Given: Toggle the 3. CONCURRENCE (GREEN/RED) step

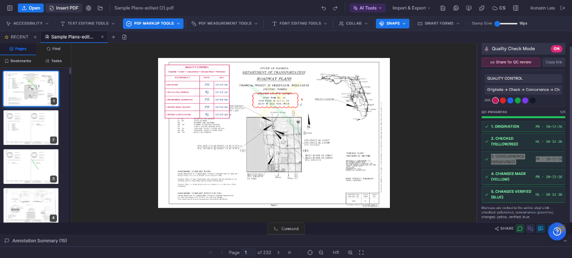Looking at the screenshot, I should point(523,159).
